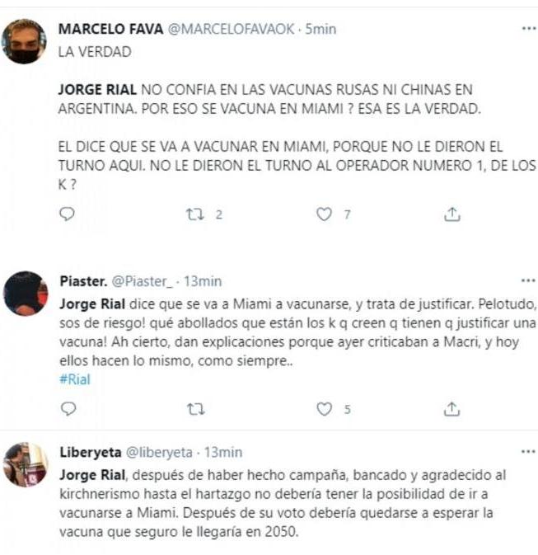The height and width of the screenshot is (555, 538).
Task: View Liberyeta's profile avatar
Action: [x=25, y=464]
